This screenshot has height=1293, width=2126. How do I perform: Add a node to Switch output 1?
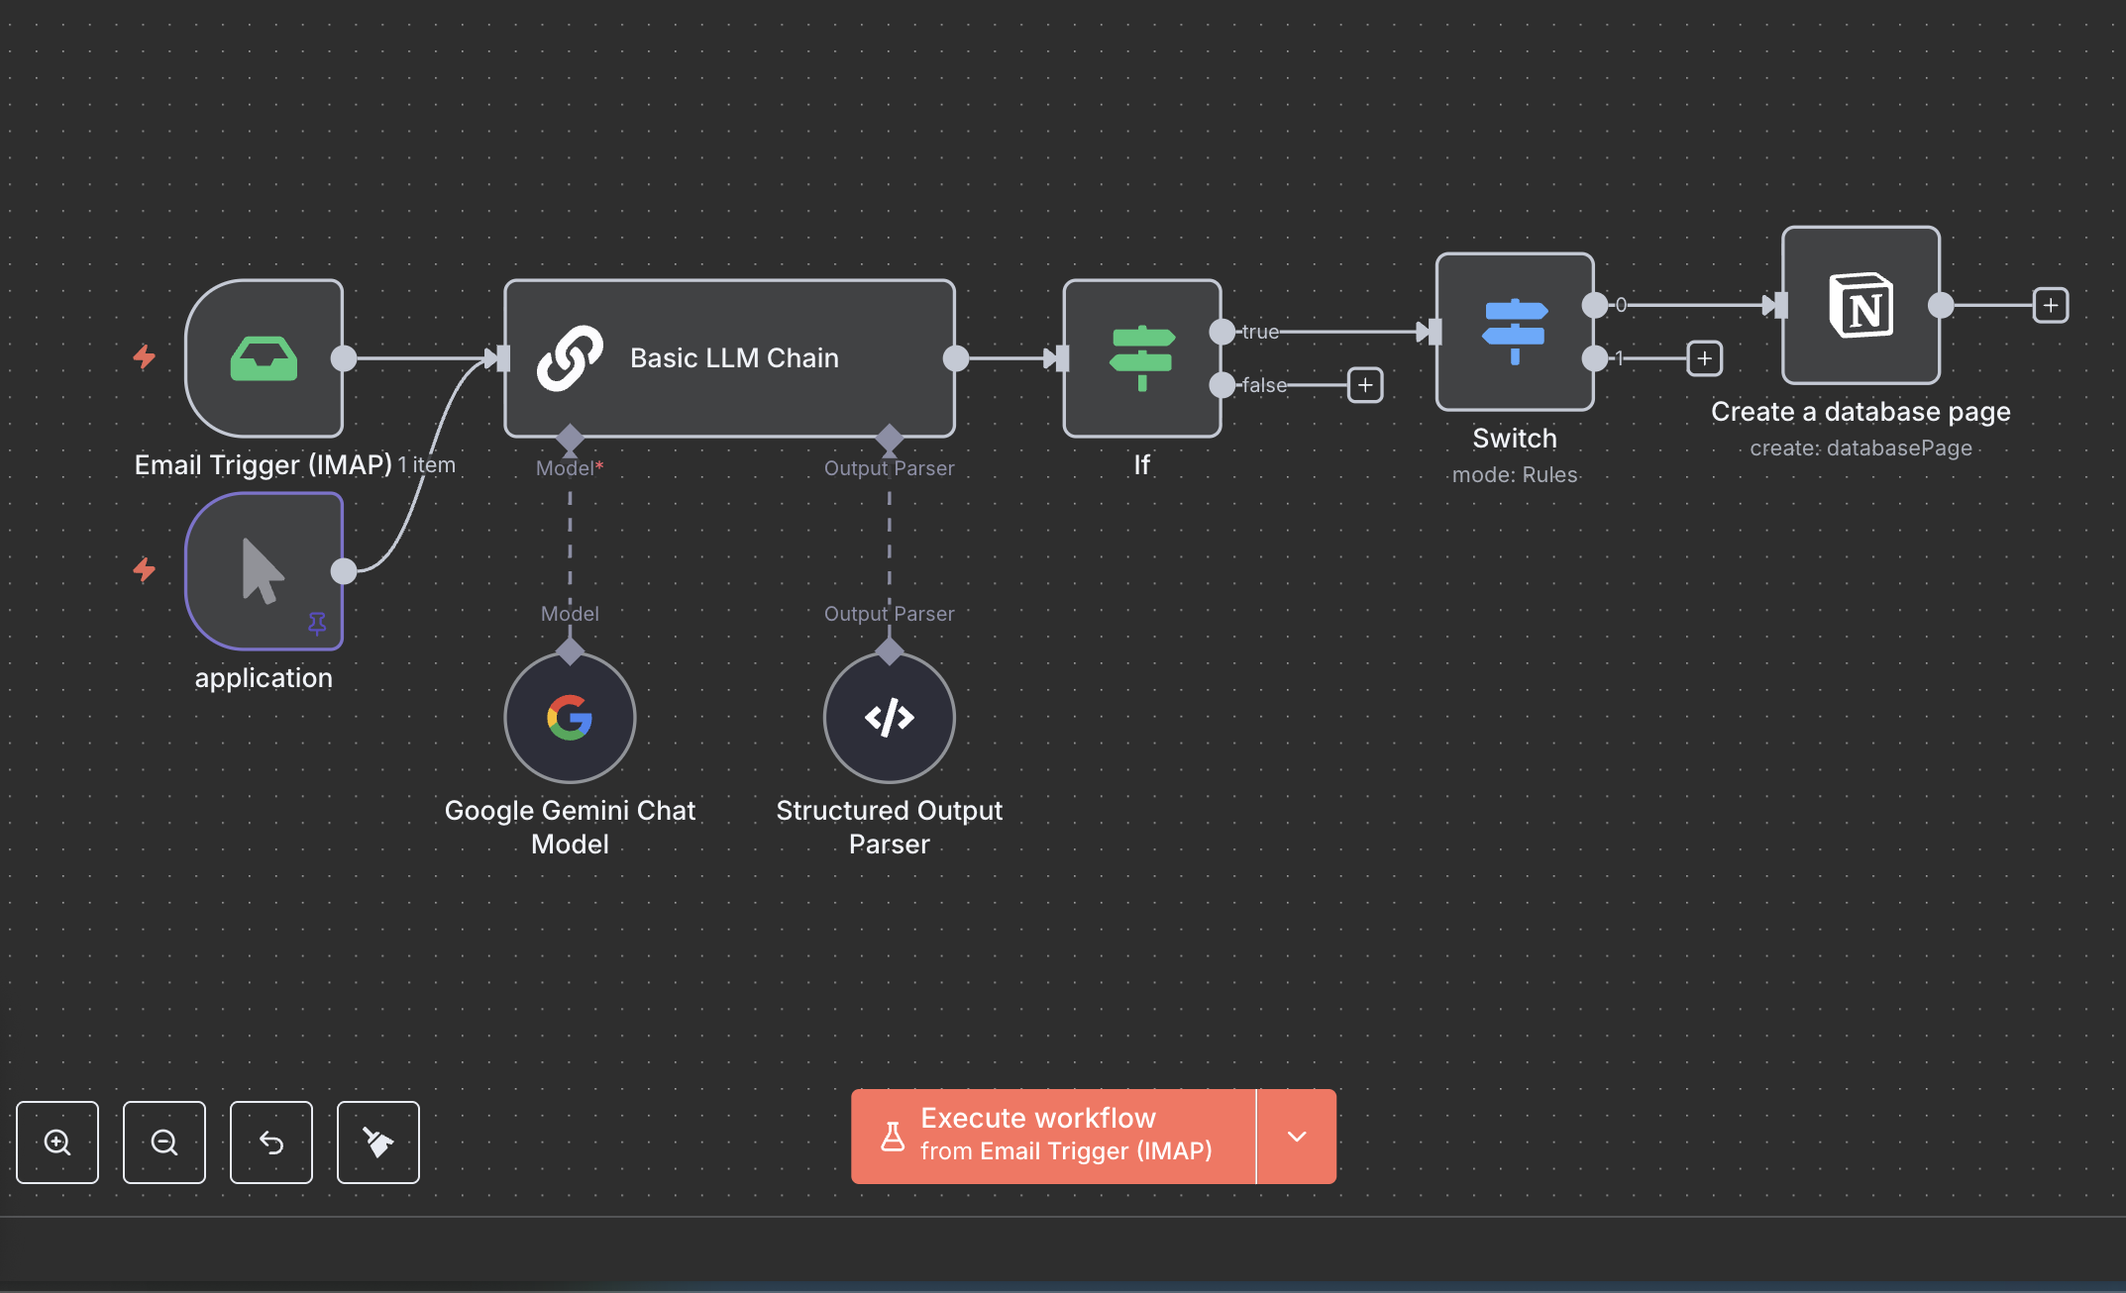click(1704, 358)
